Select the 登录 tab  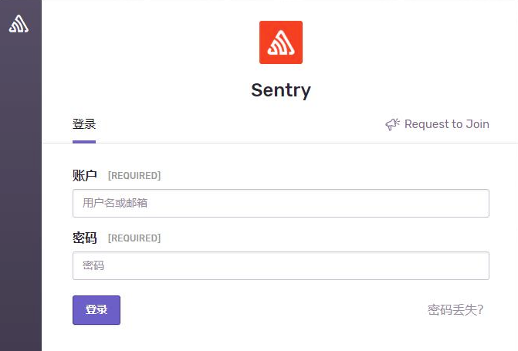click(x=84, y=124)
